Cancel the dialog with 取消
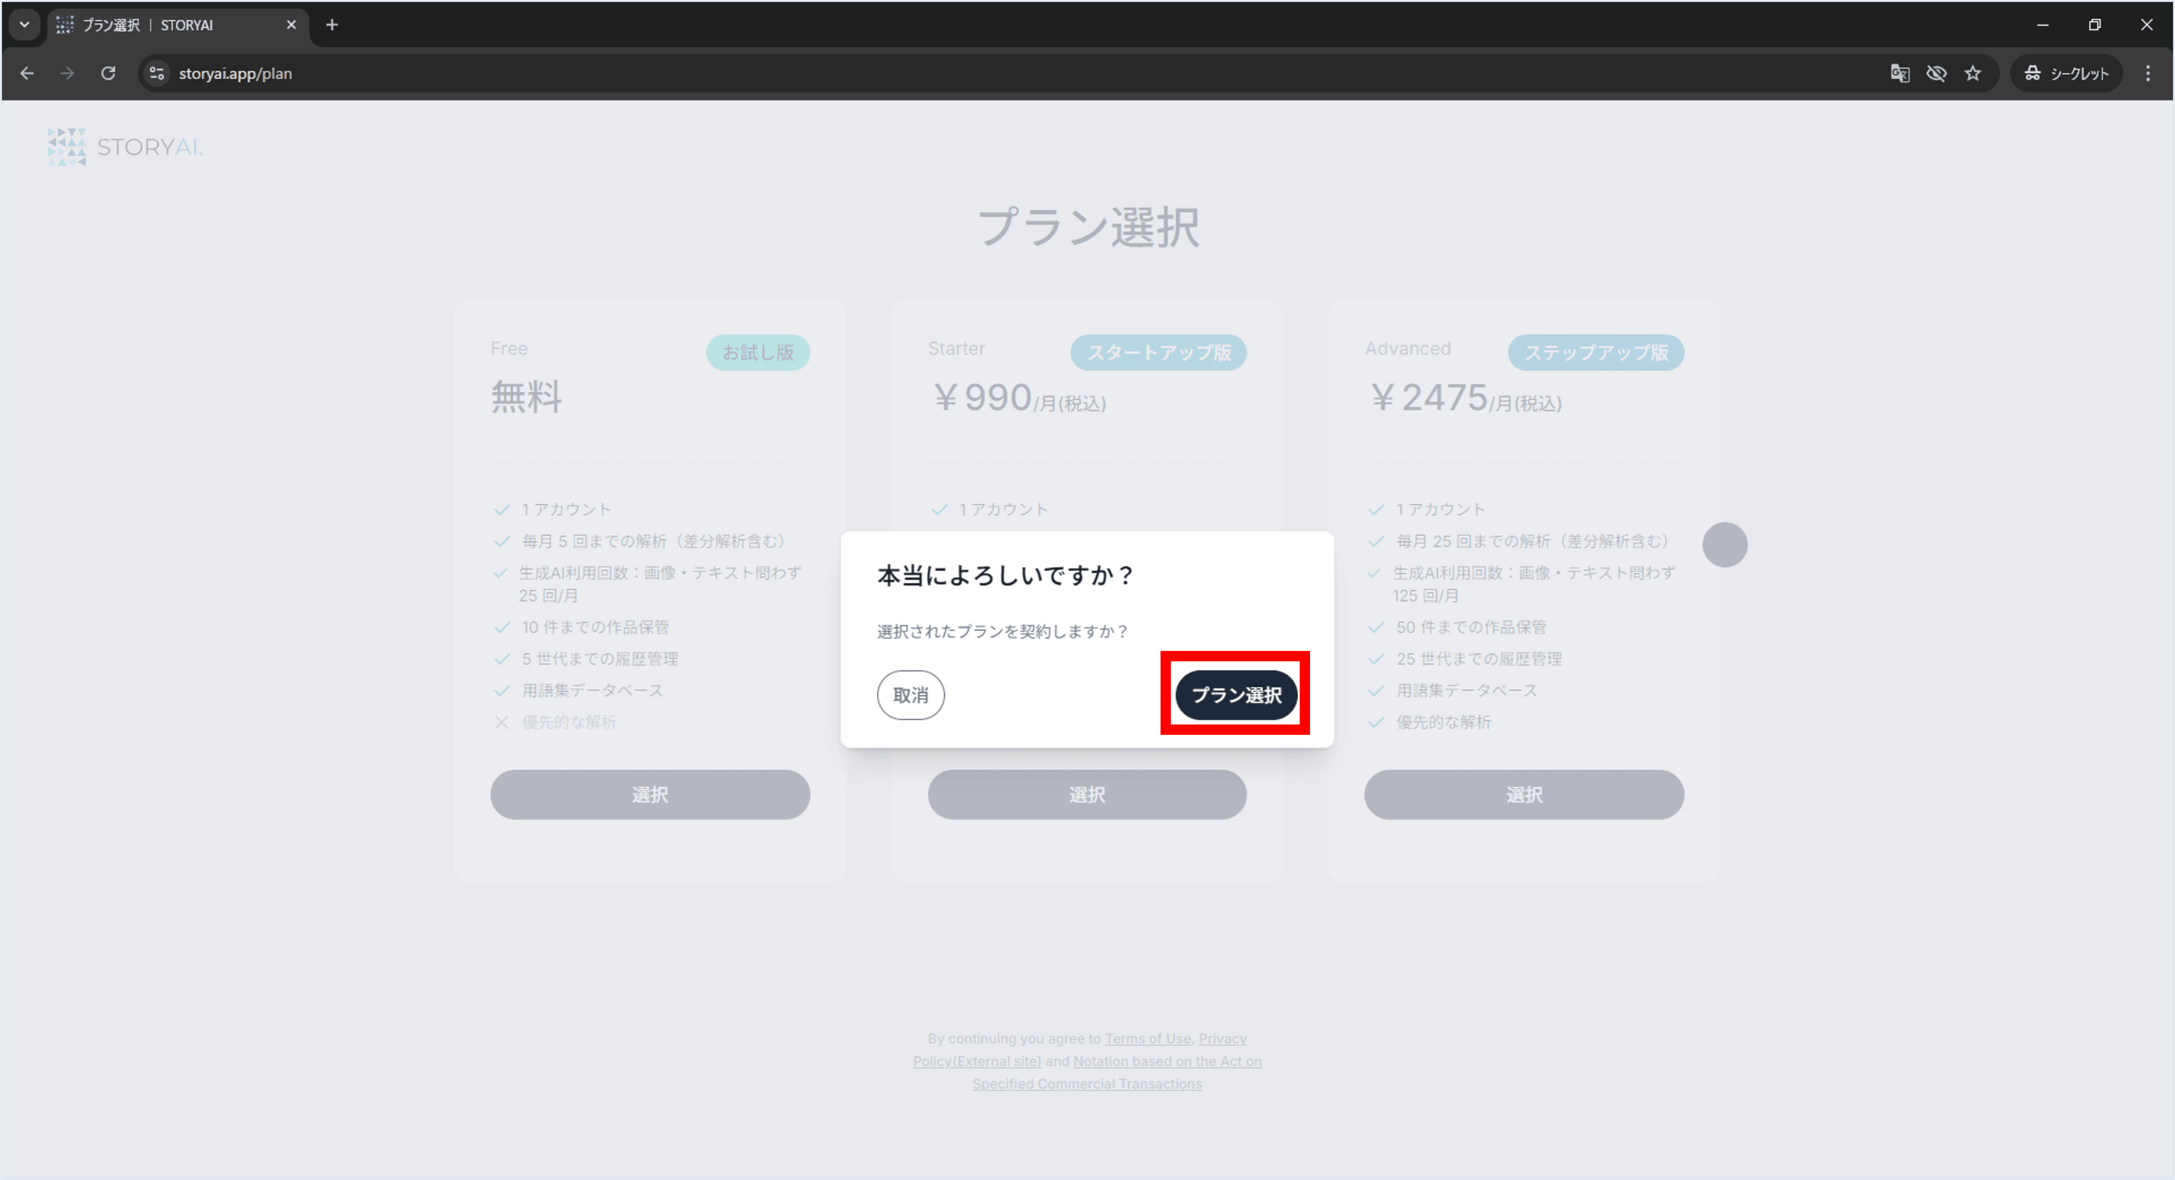Screen dimensions: 2175x1180 click(910, 694)
